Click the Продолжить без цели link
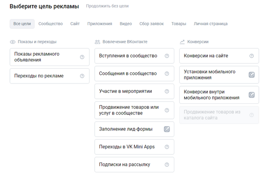The width and height of the screenshot is (267, 185). pyautogui.click(x=107, y=6)
